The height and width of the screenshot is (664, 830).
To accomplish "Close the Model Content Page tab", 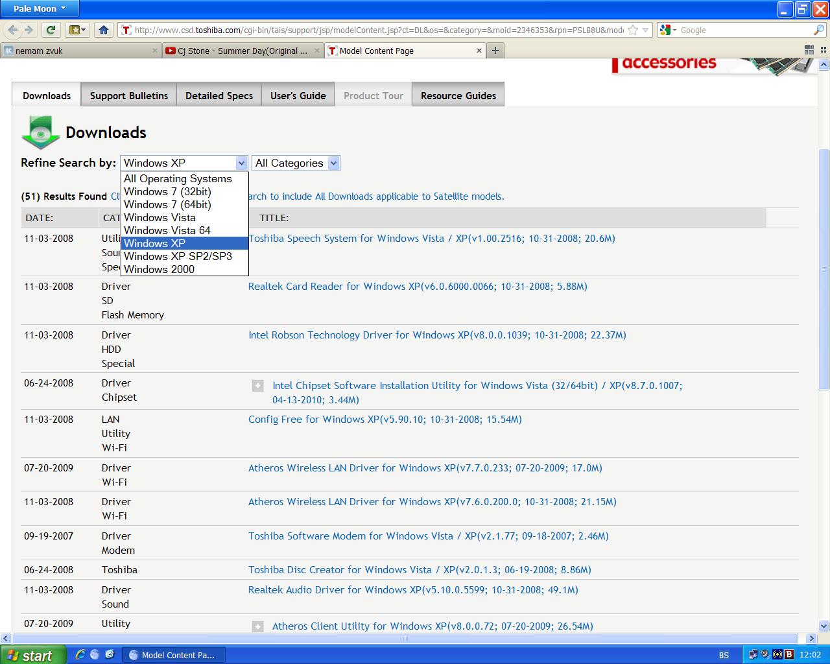I will coord(479,51).
